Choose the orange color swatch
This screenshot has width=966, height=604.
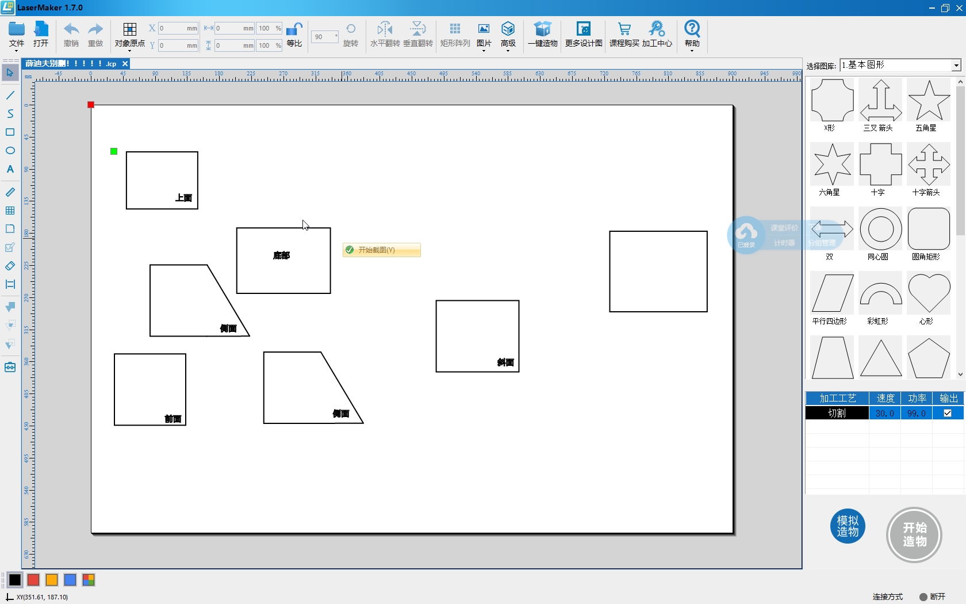coord(52,580)
